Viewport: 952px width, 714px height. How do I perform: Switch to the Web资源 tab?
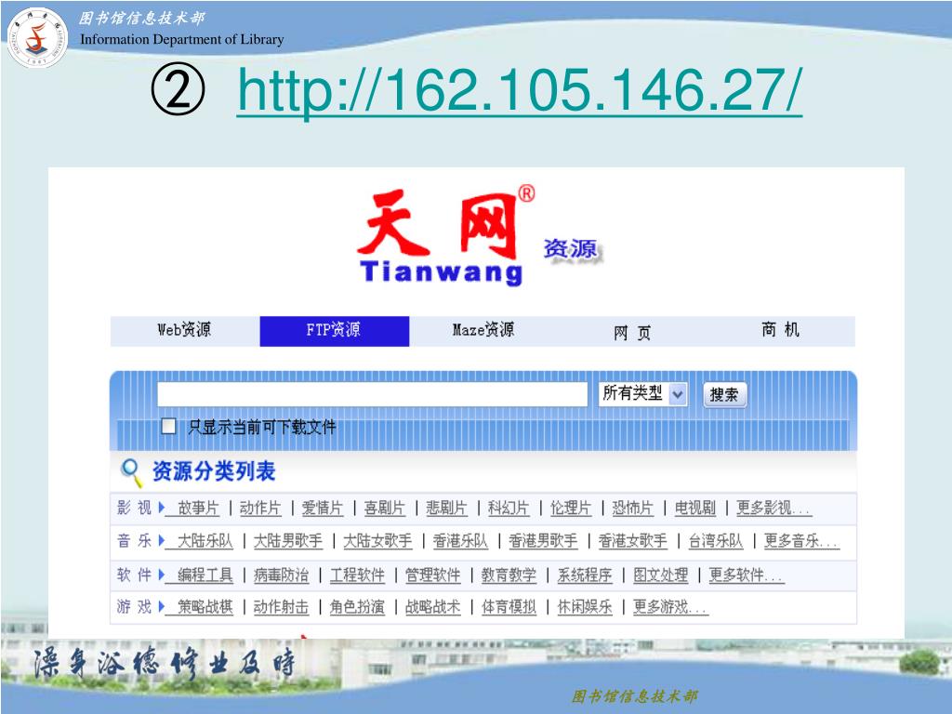[x=185, y=331]
